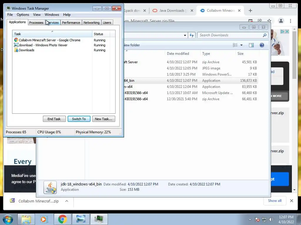301x225 pixels.
Task: Switch to the Processes tab
Action: pos(36,23)
